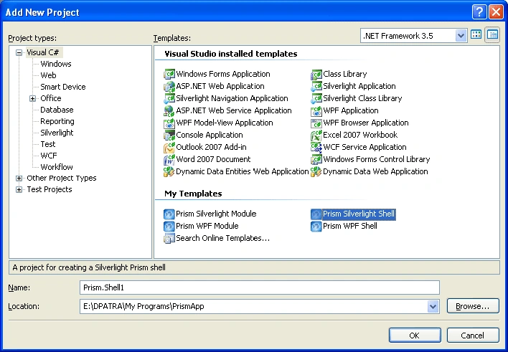Collapse the Visual C# tree node
The image size is (508, 352).
pos(19,52)
